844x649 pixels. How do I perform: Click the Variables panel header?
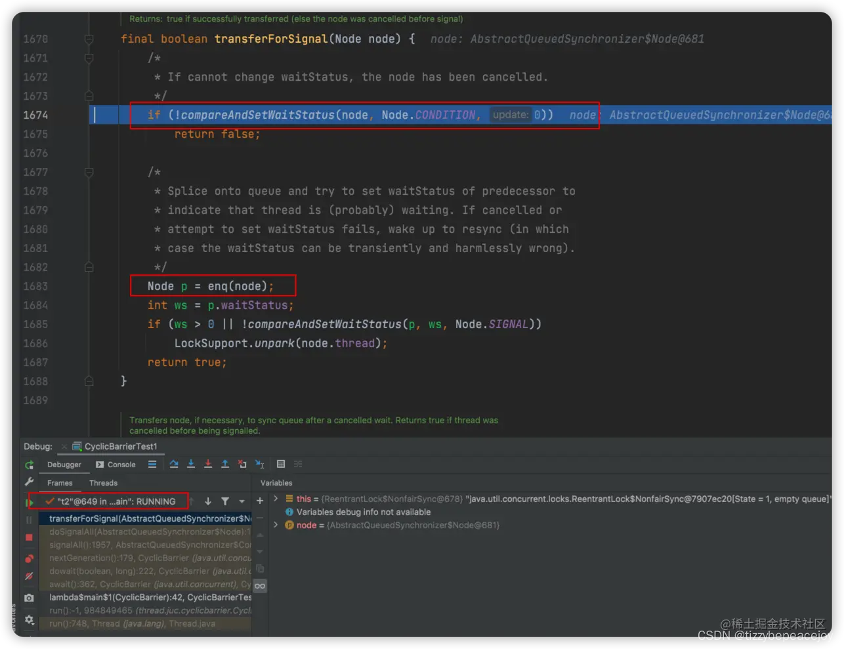coord(276,483)
